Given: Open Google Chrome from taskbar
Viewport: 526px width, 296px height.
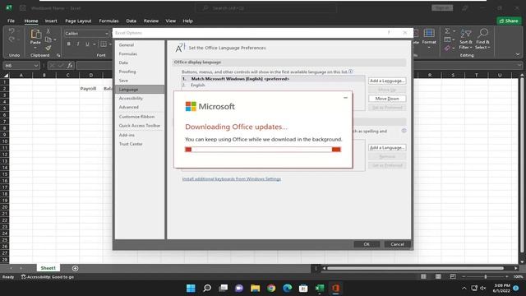Looking at the screenshot, I should (271, 289).
